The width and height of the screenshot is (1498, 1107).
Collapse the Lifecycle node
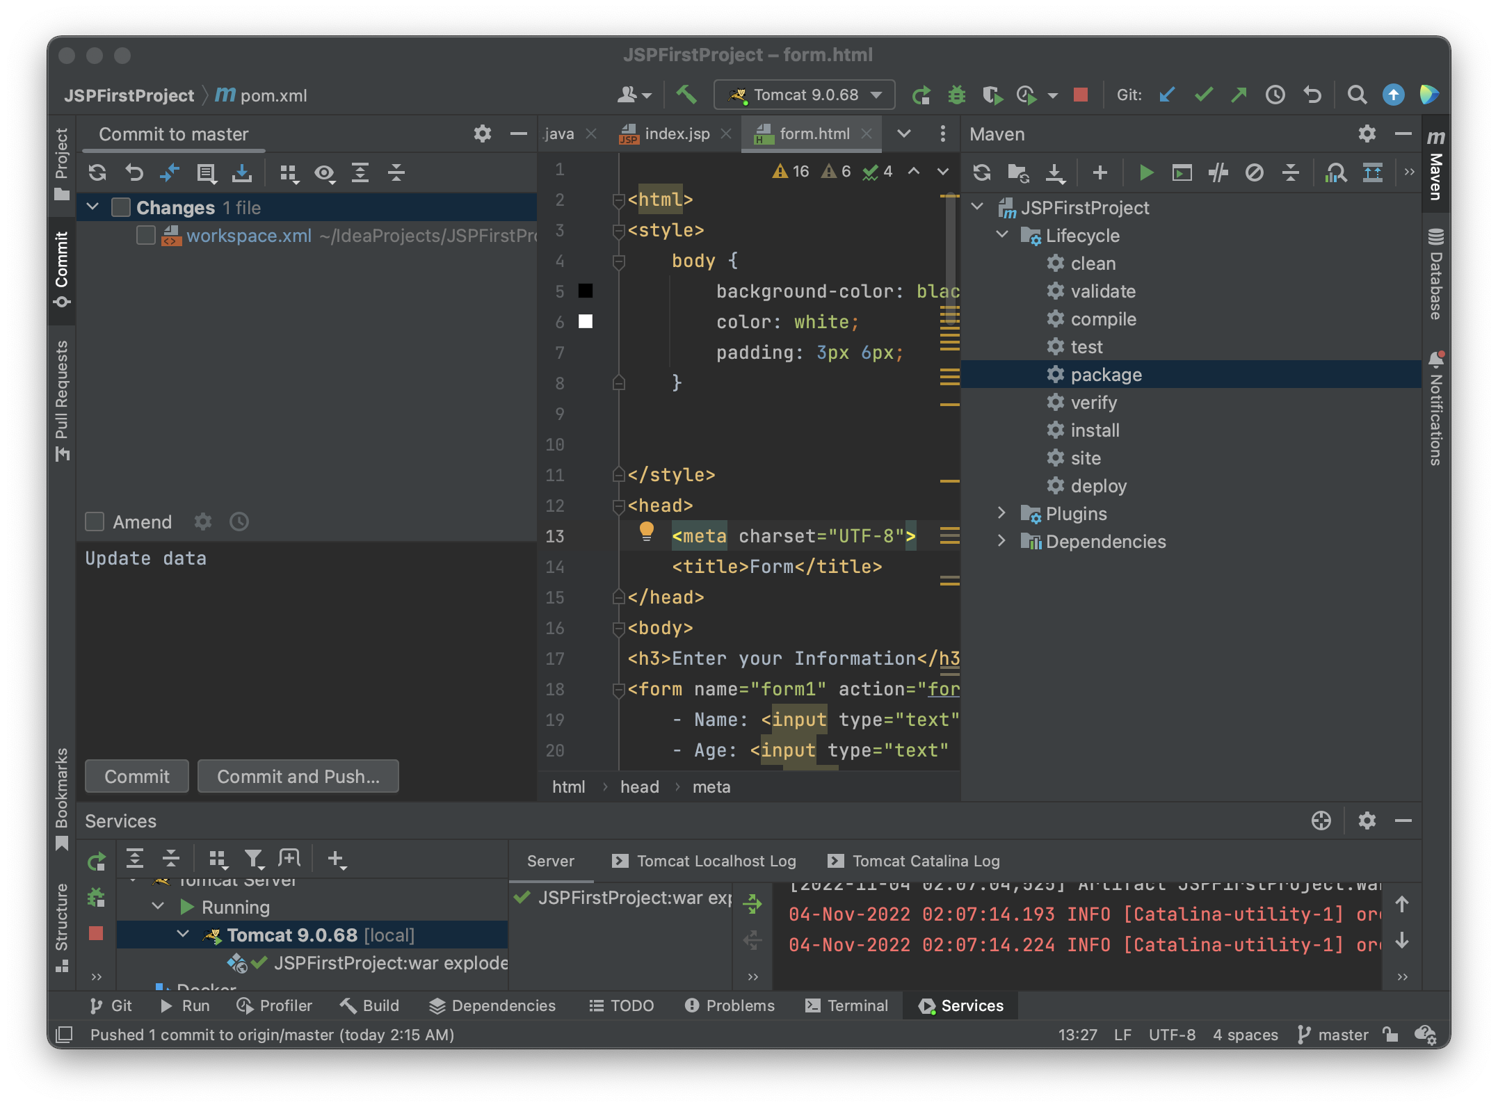(x=1002, y=234)
